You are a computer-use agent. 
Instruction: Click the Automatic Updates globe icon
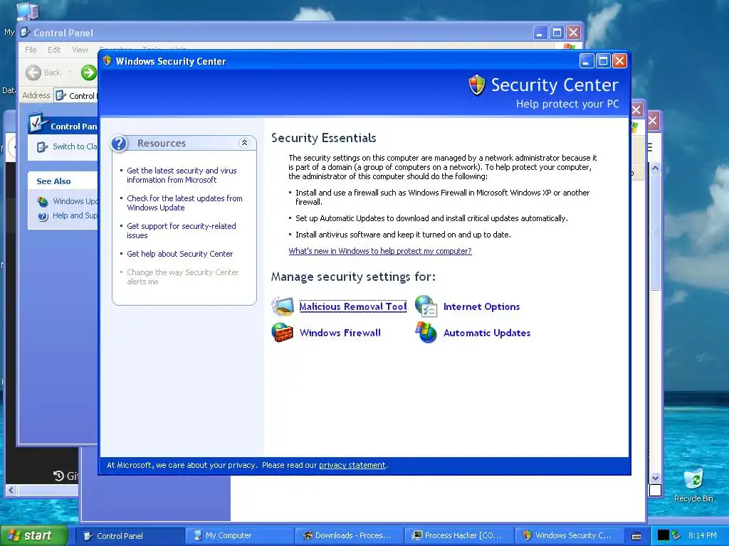click(426, 333)
